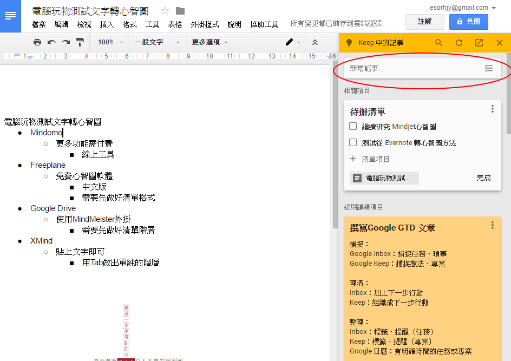
Task: Click the Freeplane bullet text
Action: 48,165
